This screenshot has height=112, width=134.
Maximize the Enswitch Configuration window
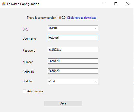116,4
